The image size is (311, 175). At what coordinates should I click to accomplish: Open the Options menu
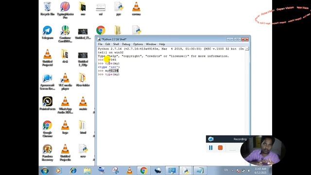pos(138,44)
